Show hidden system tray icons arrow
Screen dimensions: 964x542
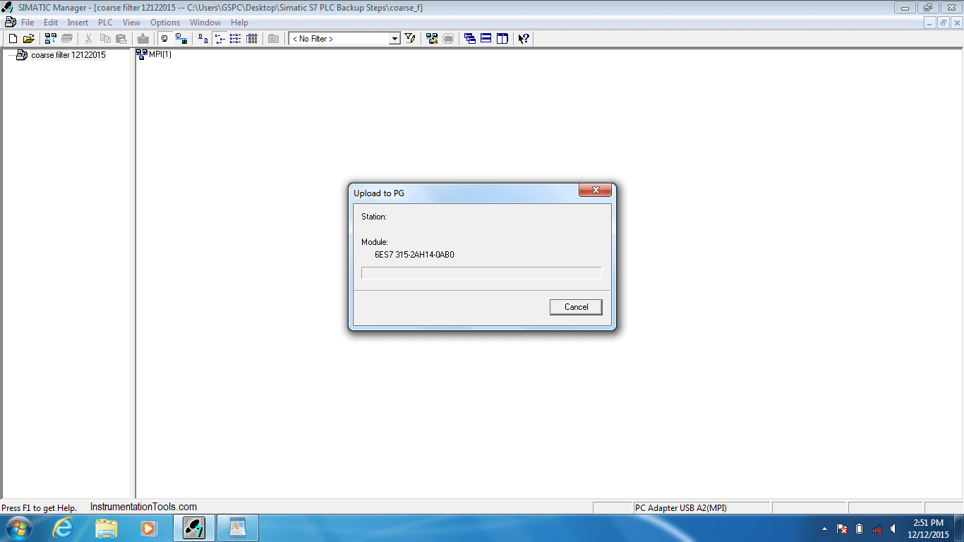coord(824,529)
